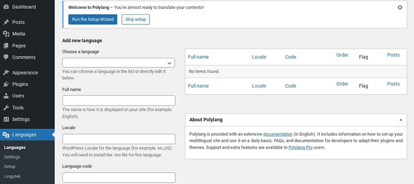Click the Posts pushpin icon

click(x=6, y=22)
